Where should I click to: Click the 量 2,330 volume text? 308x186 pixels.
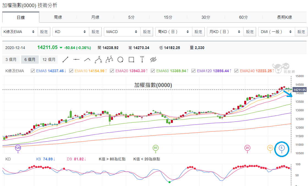[x=197, y=48]
